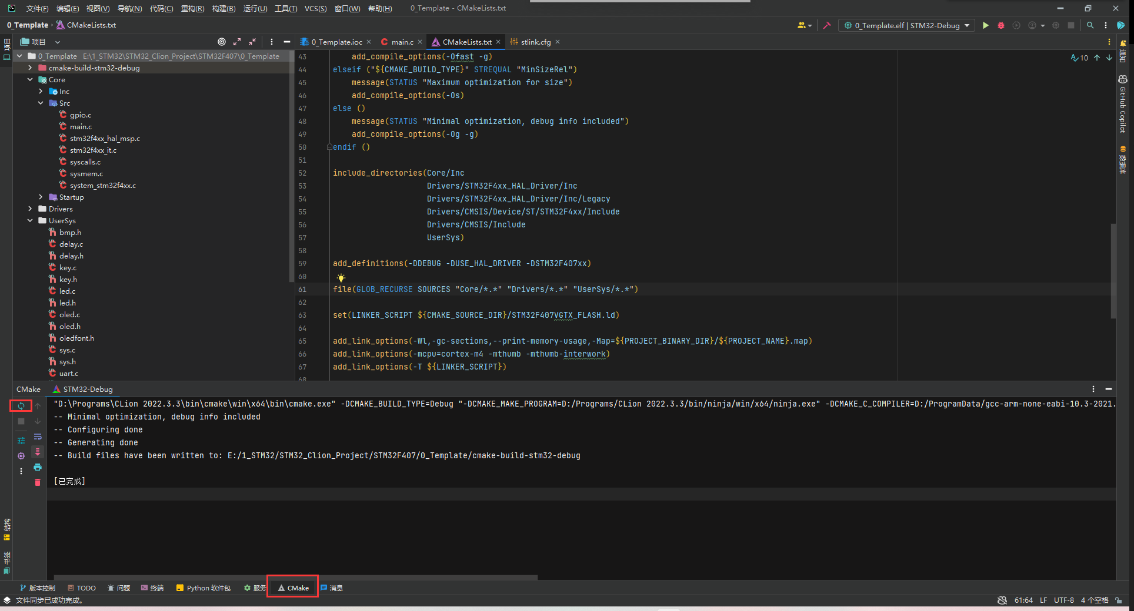Image resolution: width=1134 pixels, height=611 pixels.
Task: Toggle the stop button in the toolbar
Action: tap(1071, 25)
